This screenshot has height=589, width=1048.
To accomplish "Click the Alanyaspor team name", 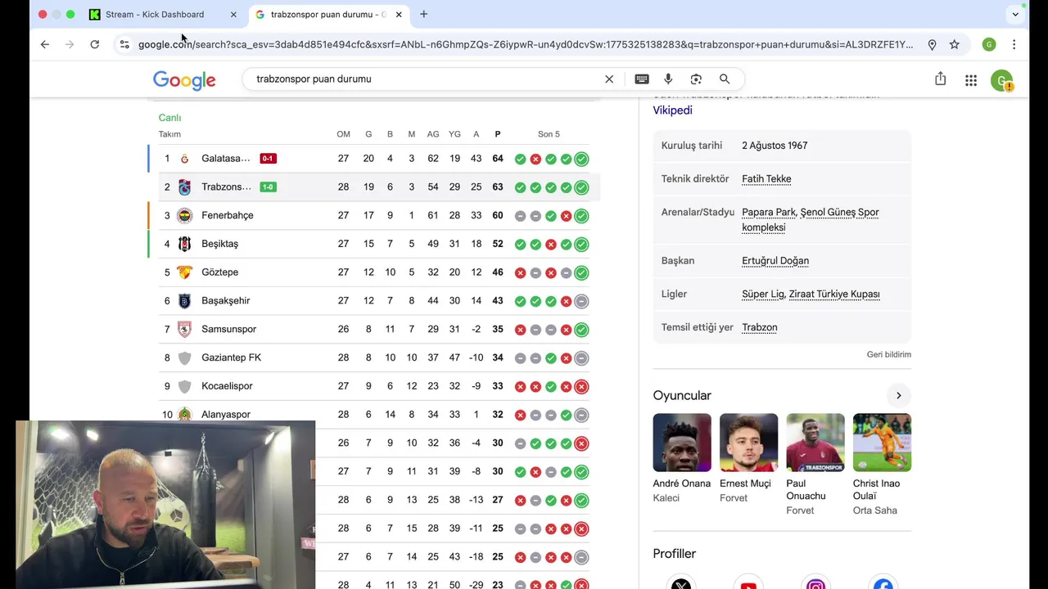I will tap(226, 415).
